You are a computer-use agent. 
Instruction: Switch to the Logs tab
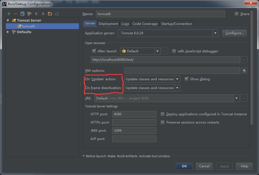[x=125, y=24]
